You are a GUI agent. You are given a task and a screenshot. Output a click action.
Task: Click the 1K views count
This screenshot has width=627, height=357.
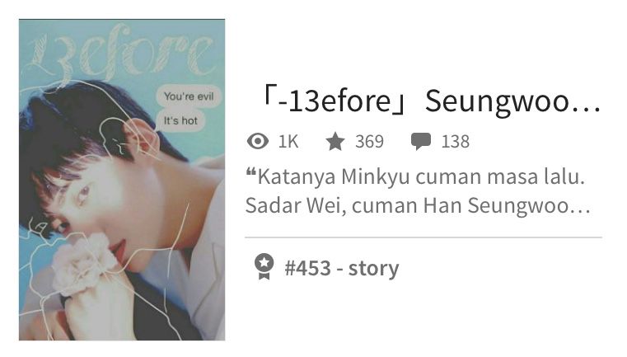pos(288,142)
